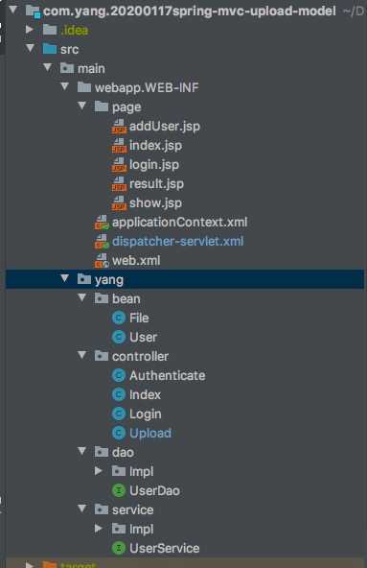The height and width of the screenshot is (568, 367).
Task: Select the webapp.WEB-INF folder name
Action: click(x=147, y=87)
